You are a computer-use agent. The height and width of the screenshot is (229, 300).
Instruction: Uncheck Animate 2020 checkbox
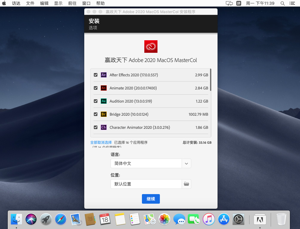[x=96, y=88]
